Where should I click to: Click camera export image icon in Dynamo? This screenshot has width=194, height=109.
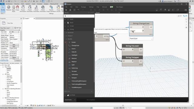pyautogui.click(x=186, y=10)
